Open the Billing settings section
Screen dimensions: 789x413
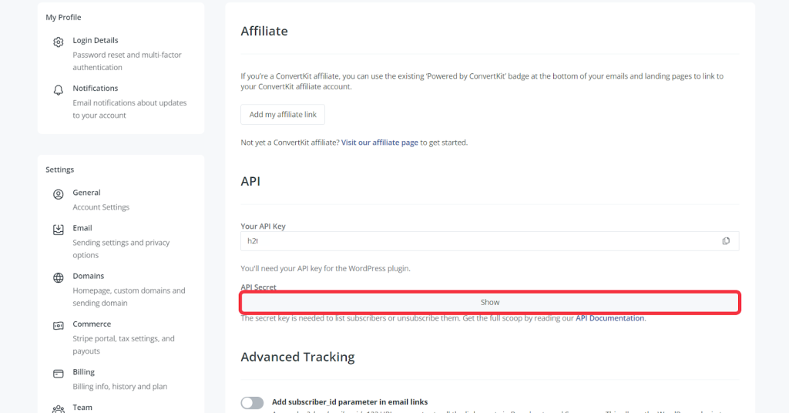(84, 371)
